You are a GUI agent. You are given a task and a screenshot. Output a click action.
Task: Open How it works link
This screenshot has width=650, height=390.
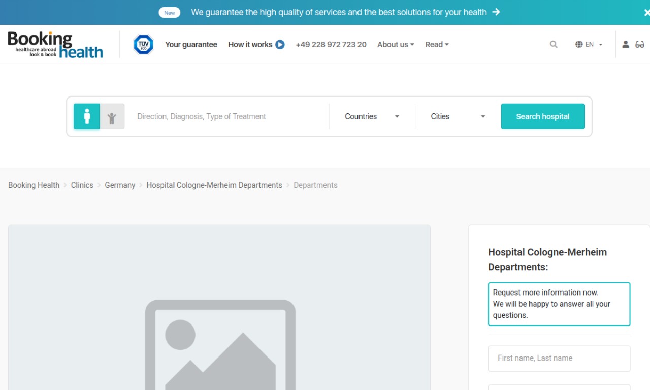click(x=250, y=45)
